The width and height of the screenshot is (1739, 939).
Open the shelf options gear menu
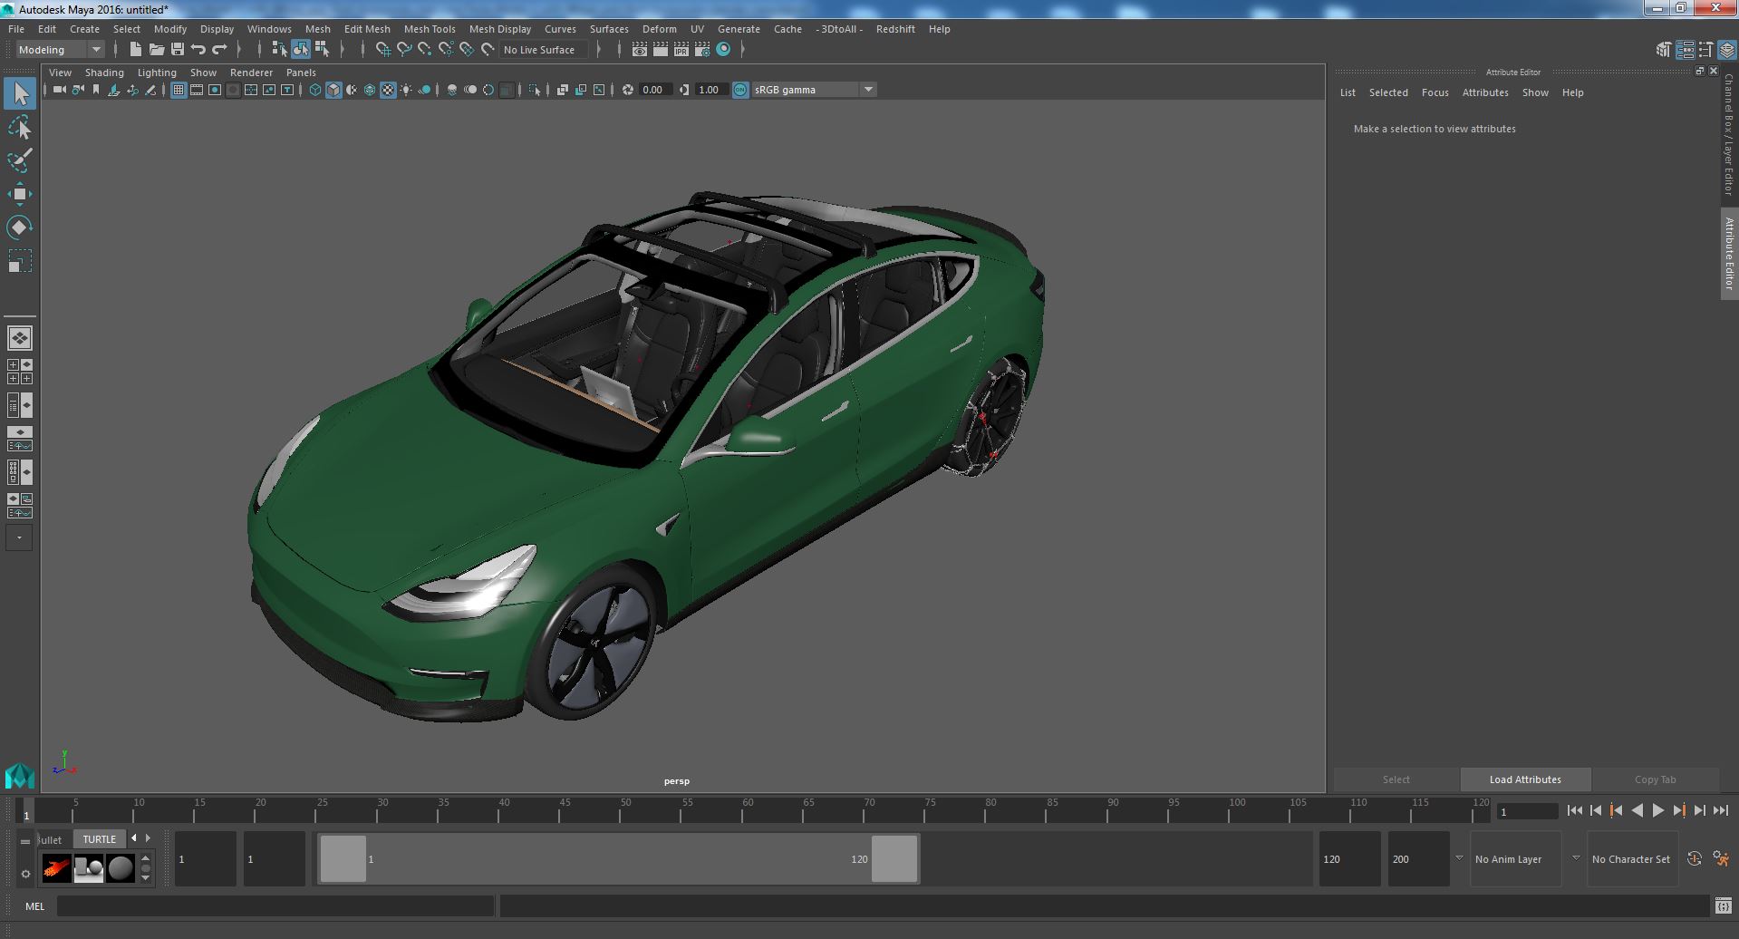25,874
